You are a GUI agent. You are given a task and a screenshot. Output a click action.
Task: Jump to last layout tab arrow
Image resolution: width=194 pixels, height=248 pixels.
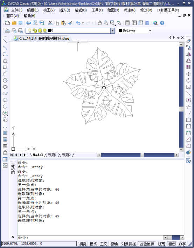pos(25,155)
